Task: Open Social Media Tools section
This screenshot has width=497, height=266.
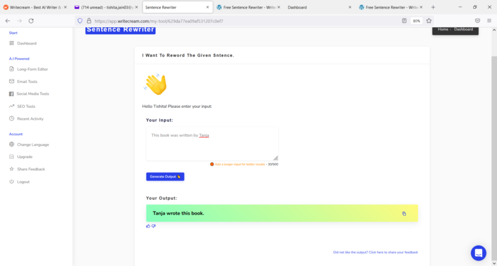Action: (32, 94)
